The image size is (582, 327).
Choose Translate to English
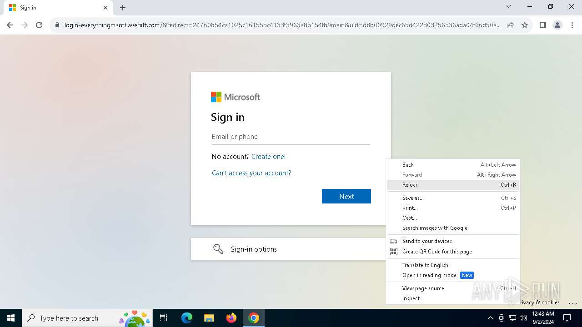pos(453,265)
